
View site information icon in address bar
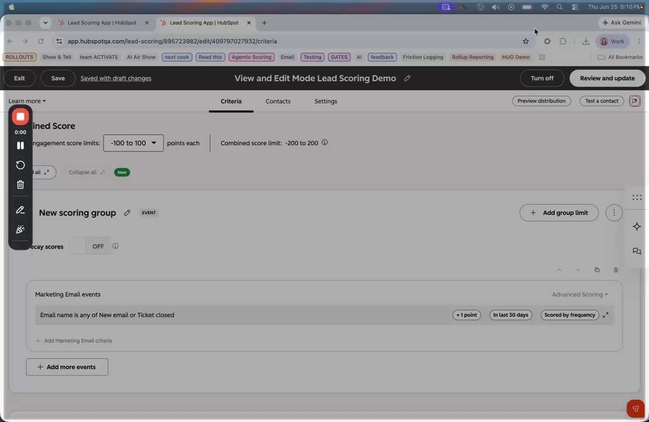tap(59, 42)
